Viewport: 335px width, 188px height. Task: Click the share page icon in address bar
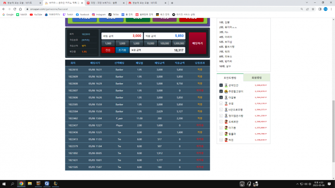tap(307, 9)
